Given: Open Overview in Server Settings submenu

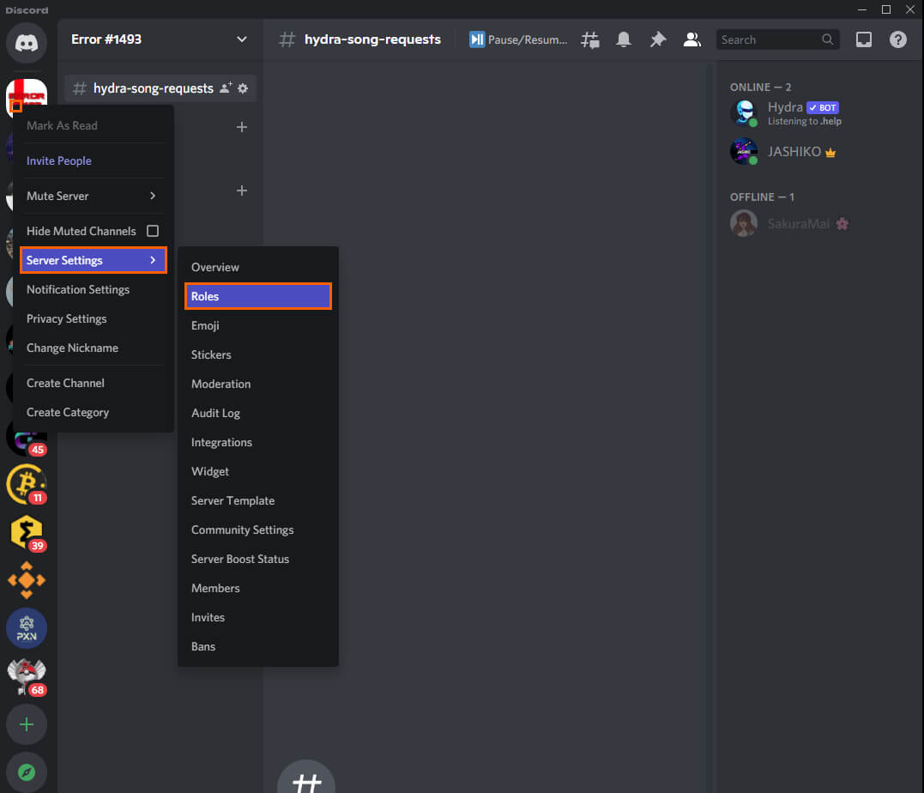Looking at the screenshot, I should [258, 267].
